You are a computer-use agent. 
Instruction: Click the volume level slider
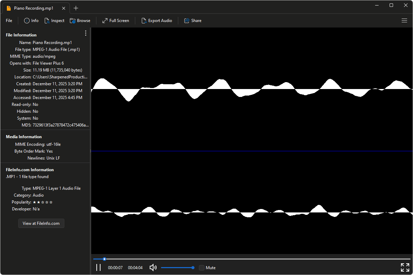click(x=177, y=267)
